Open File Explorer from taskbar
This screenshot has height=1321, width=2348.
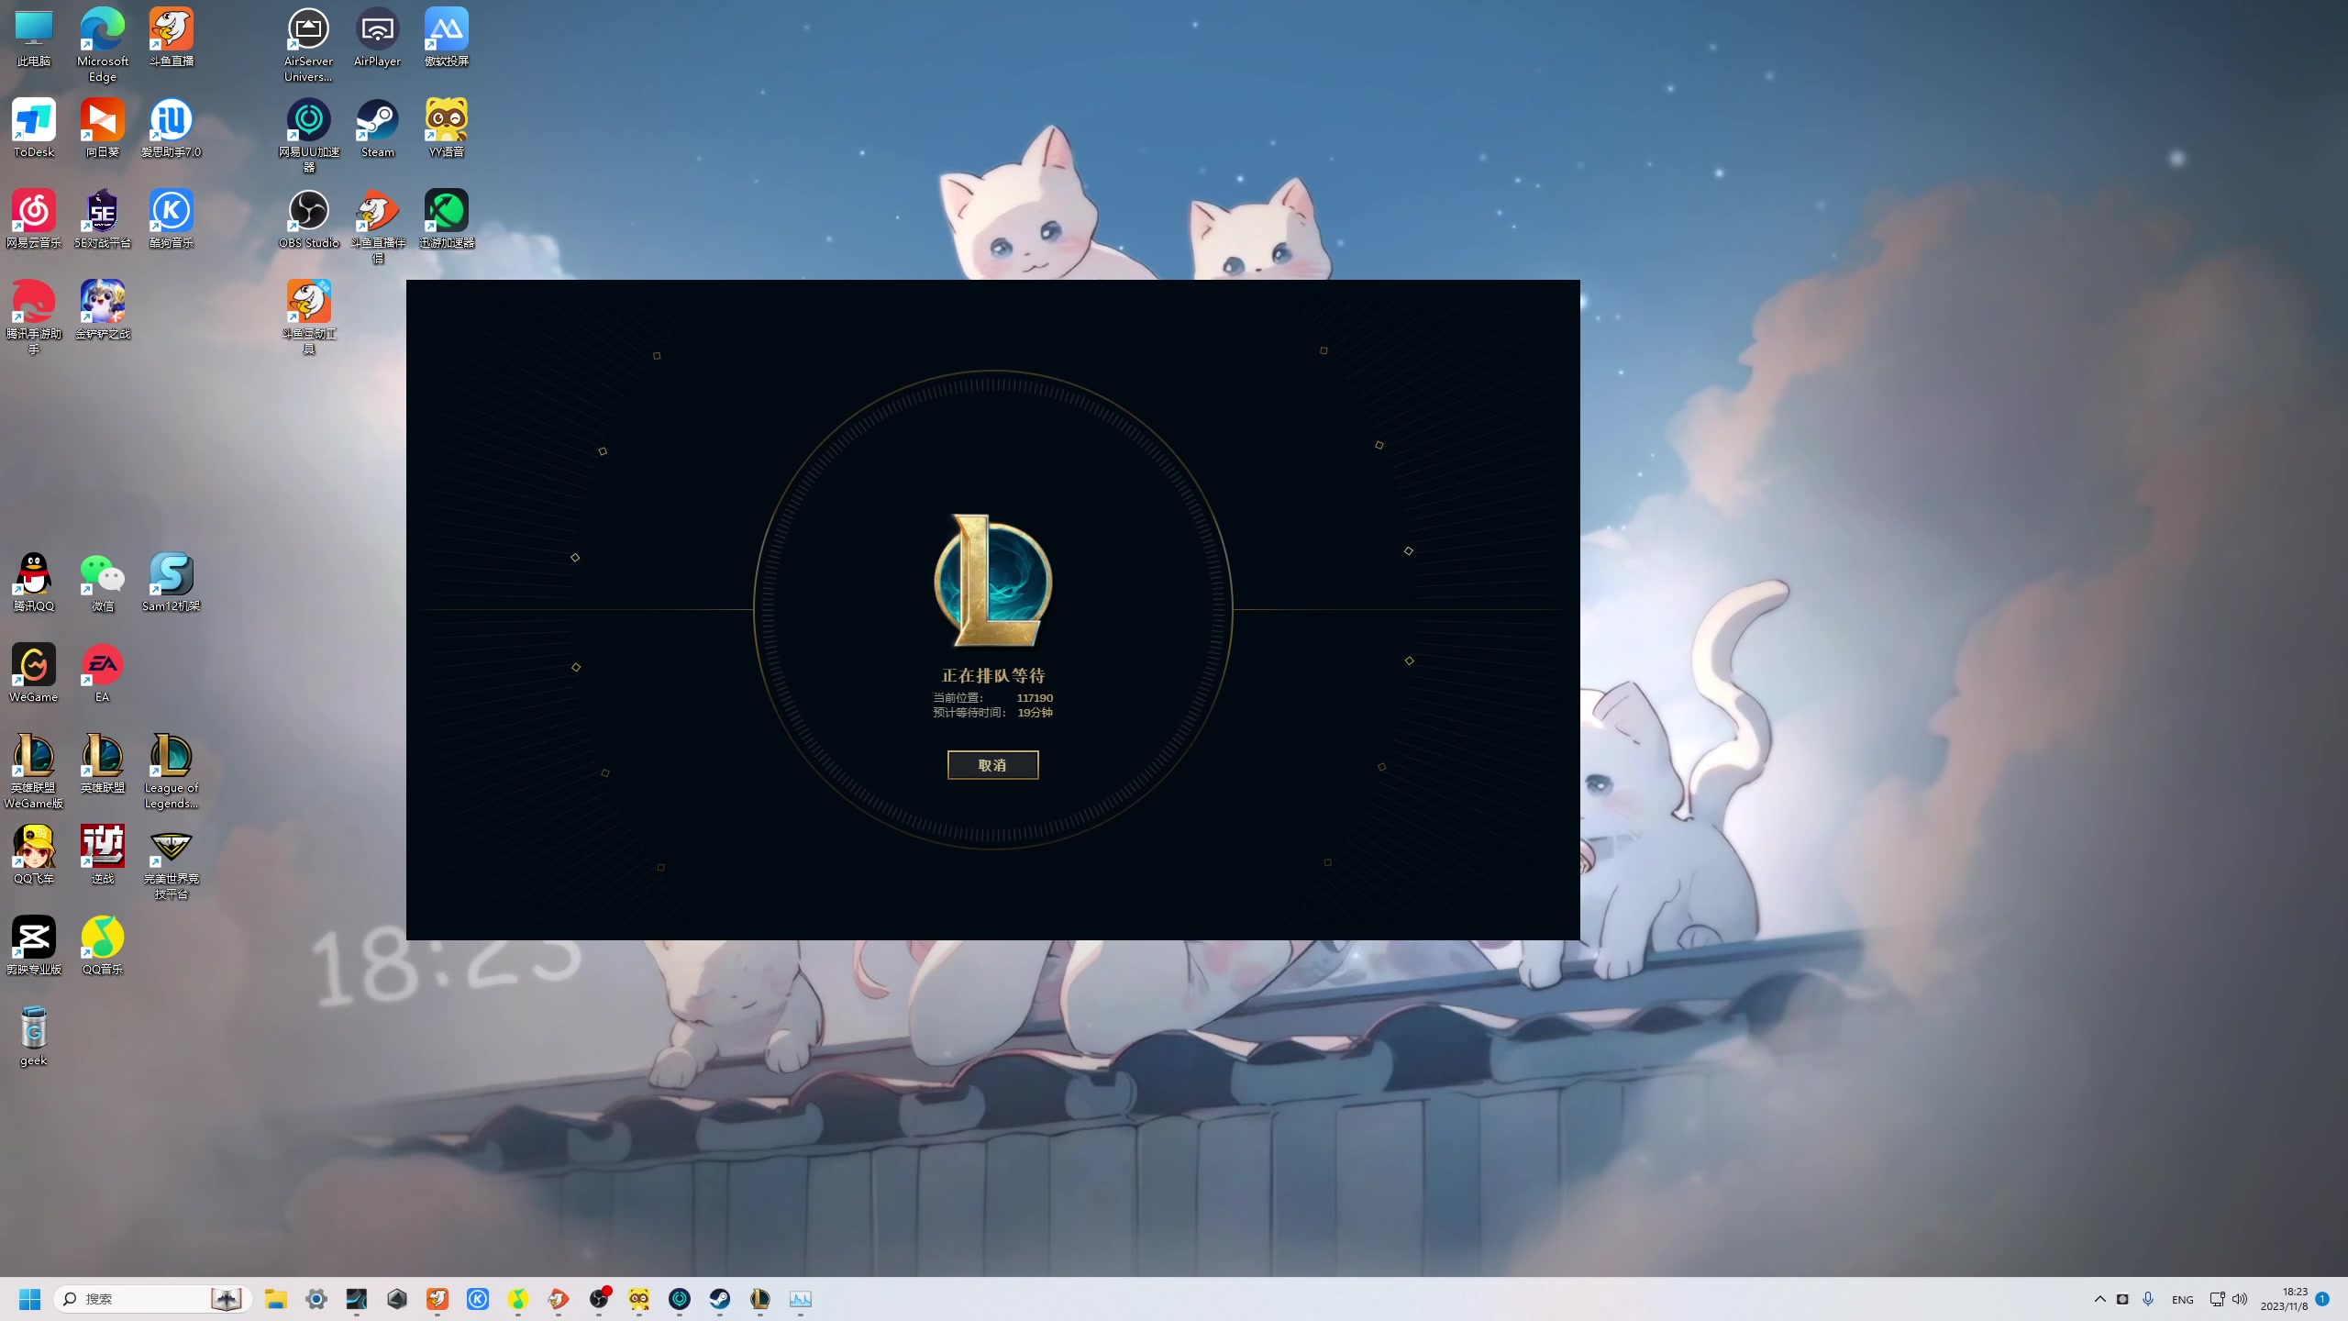(276, 1299)
